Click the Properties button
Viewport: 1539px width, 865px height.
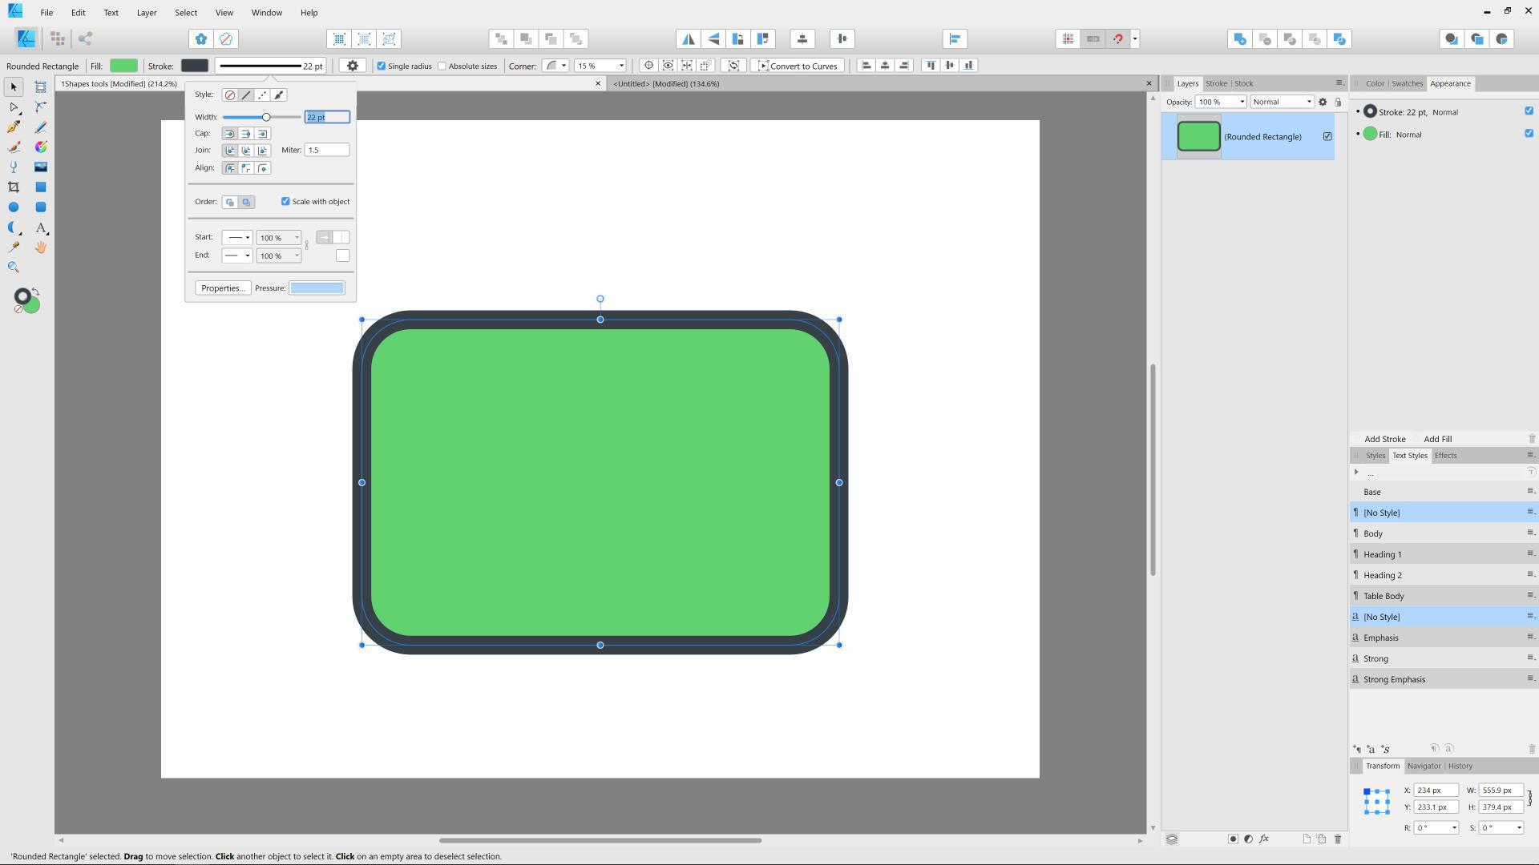(x=221, y=288)
